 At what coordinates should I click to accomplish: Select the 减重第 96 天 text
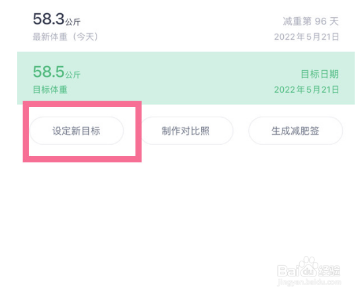(x=311, y=21)
